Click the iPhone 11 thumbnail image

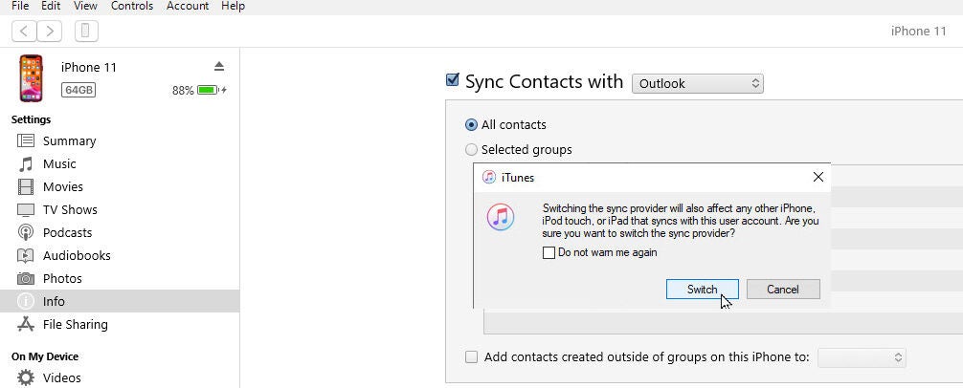31,77
